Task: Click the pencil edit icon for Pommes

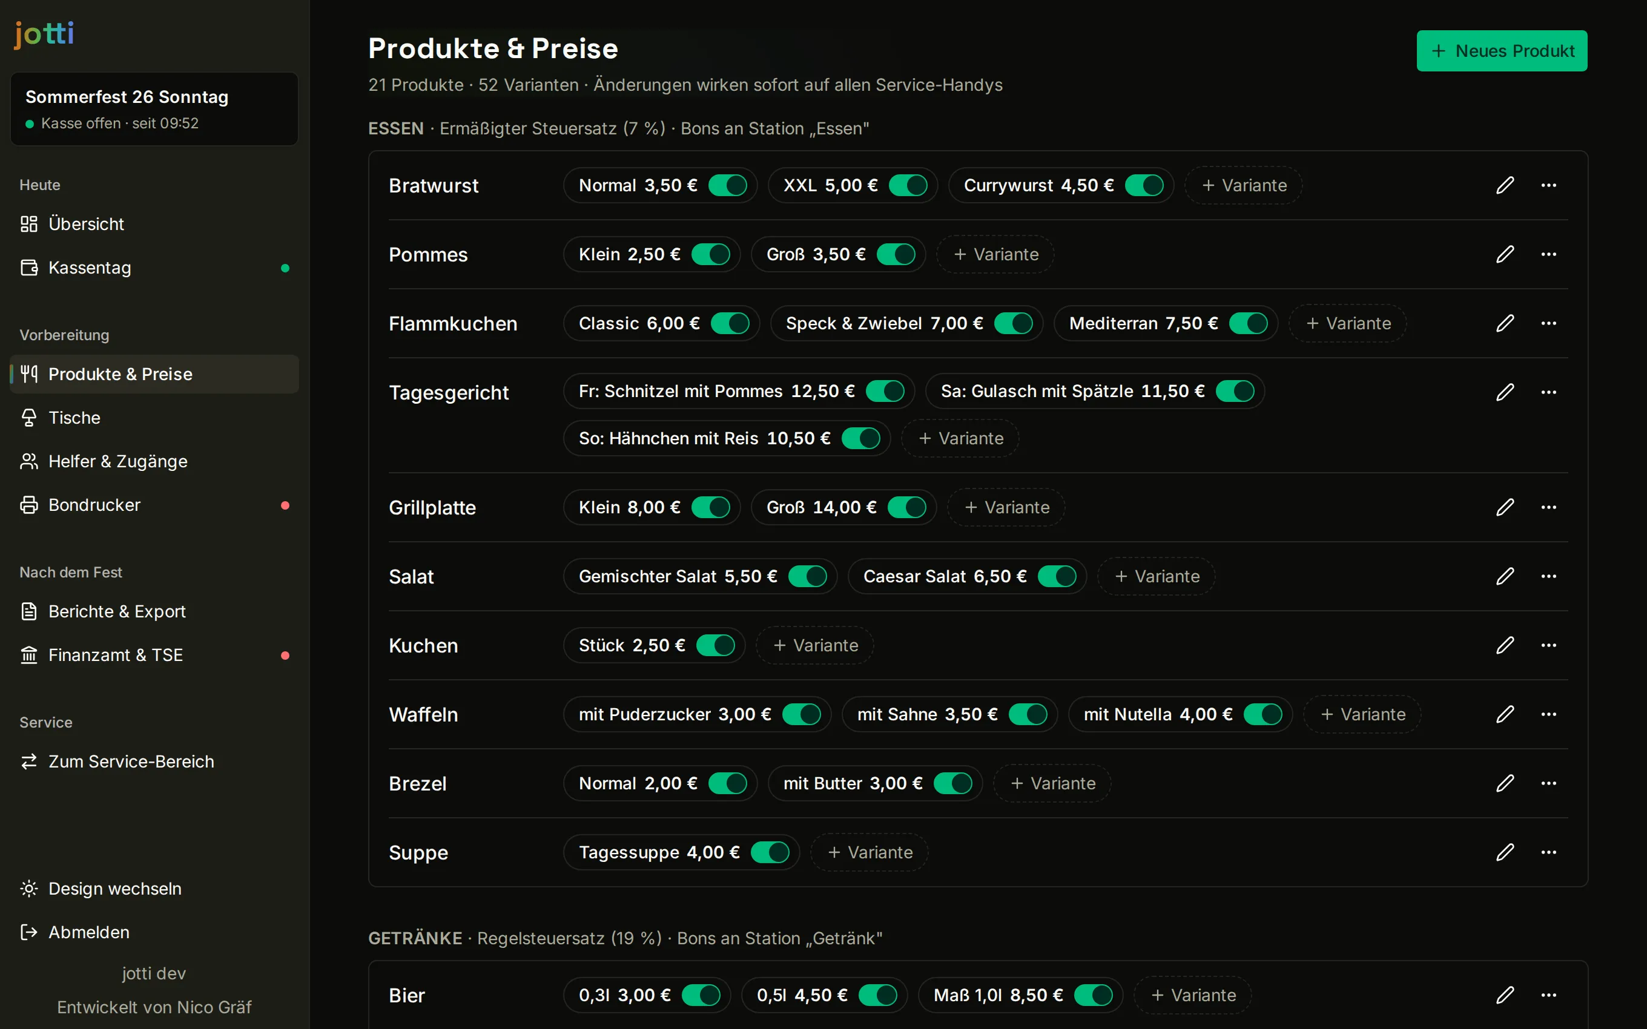Action: point(1505,254)
